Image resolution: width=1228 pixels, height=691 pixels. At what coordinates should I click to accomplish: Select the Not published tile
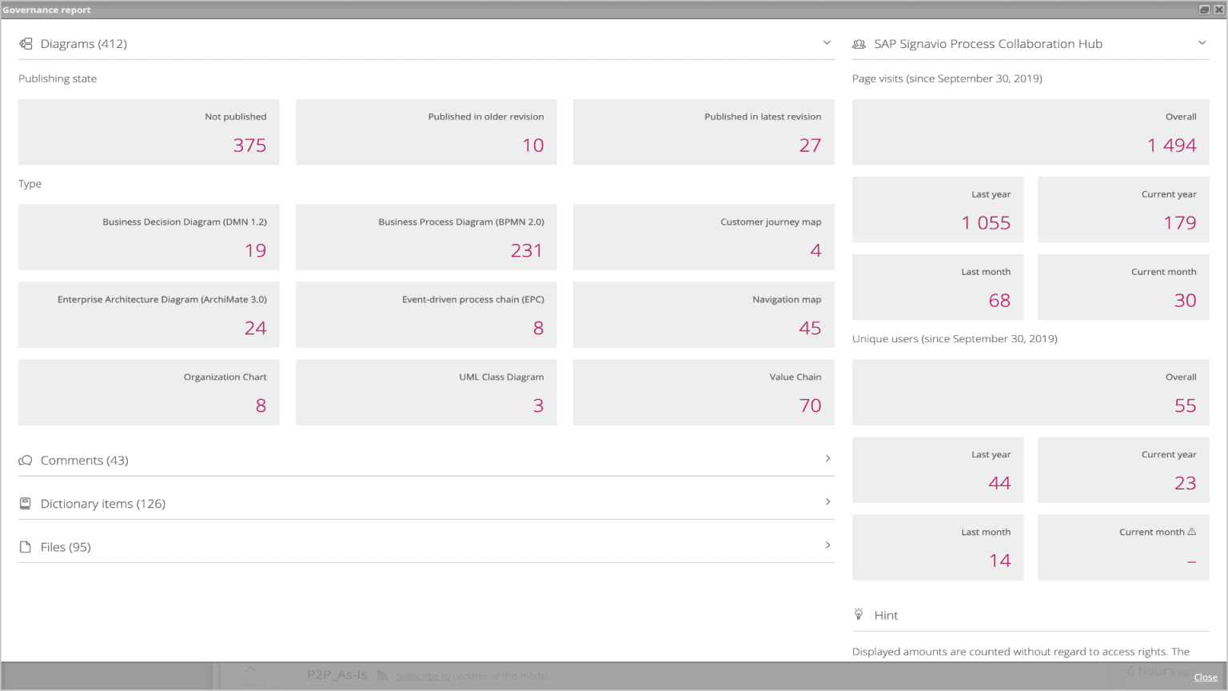pyautogui.click(x=149, y=131)
